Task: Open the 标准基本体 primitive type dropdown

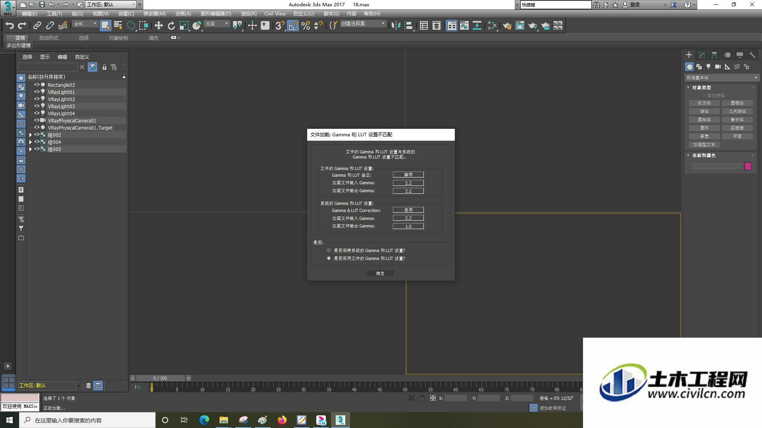Action: tap(722, 78)
